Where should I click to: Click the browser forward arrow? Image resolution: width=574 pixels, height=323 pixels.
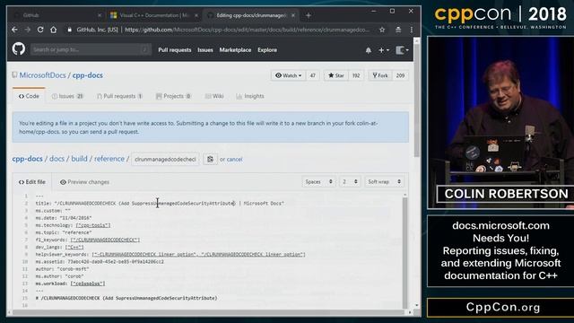pyautogui.click(x=28, y=30)
